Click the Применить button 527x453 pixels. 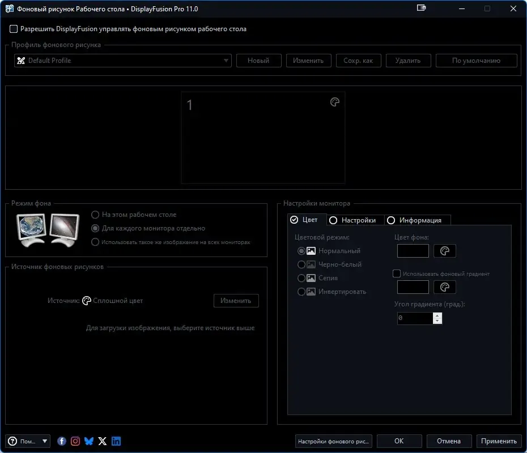pyautogui.click(x=499, y=441)
